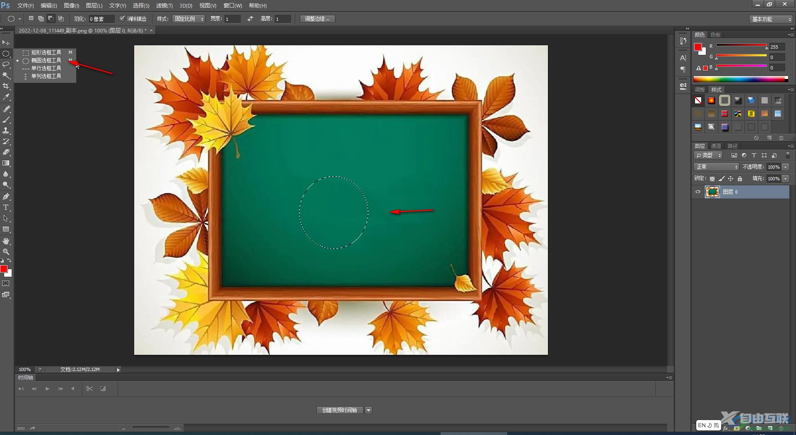
Task: Click the lock all padlock icon
Action: 739,179
